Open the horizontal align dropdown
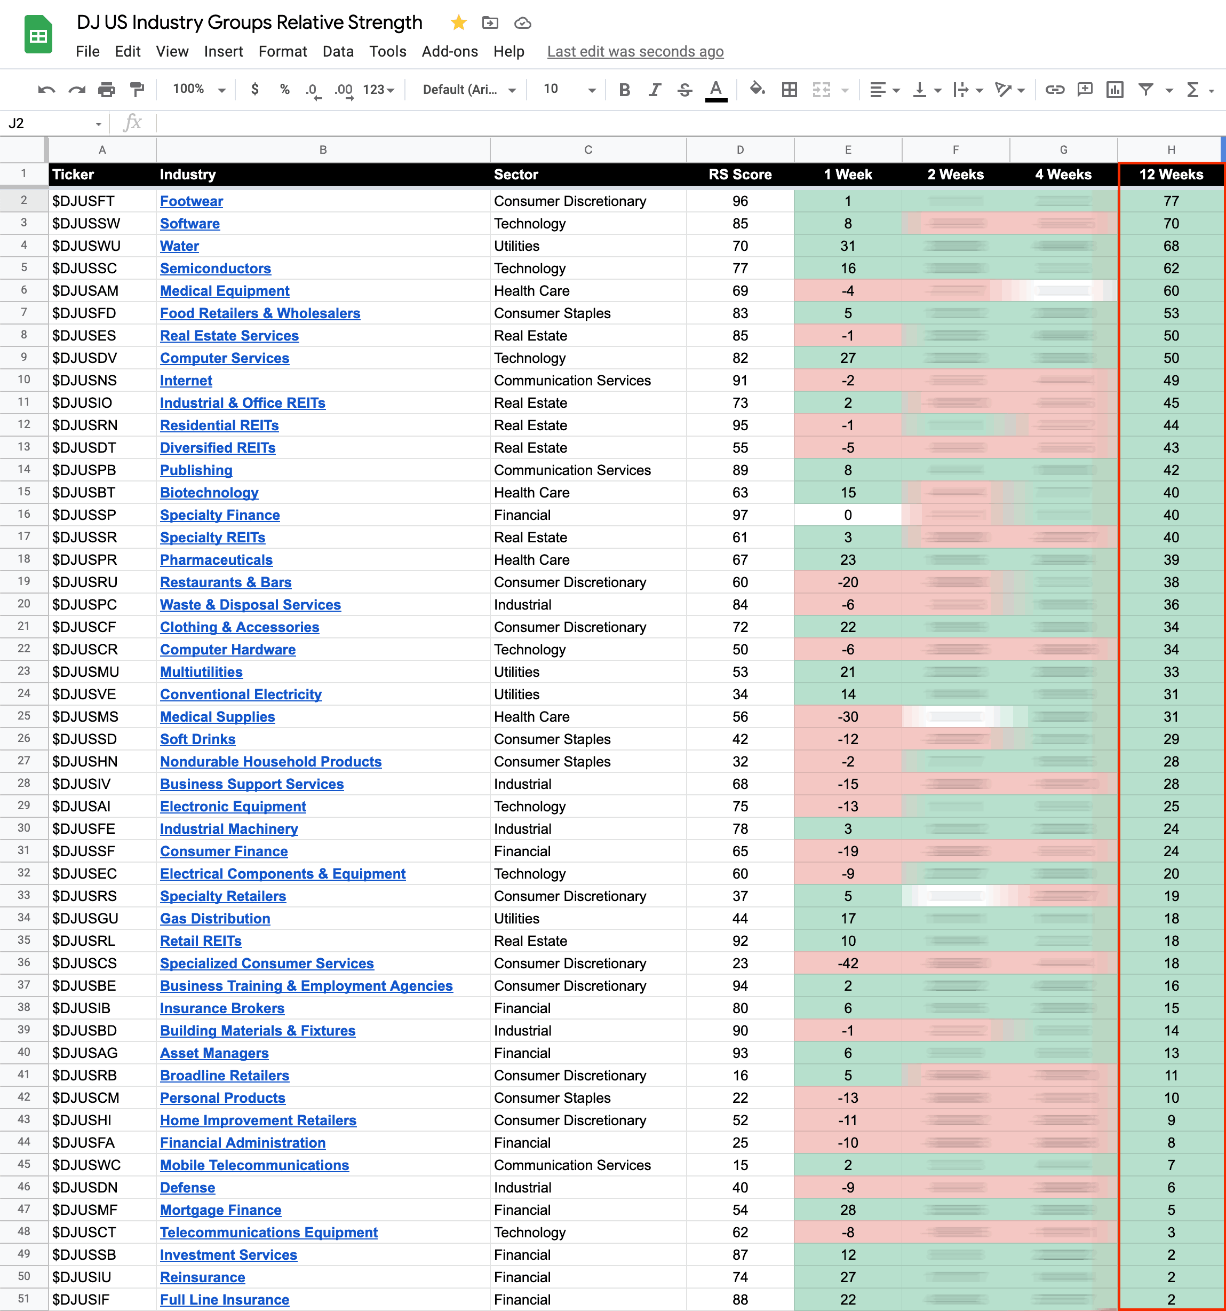This screenshot has height=1311, width=1226. (885, 90)
